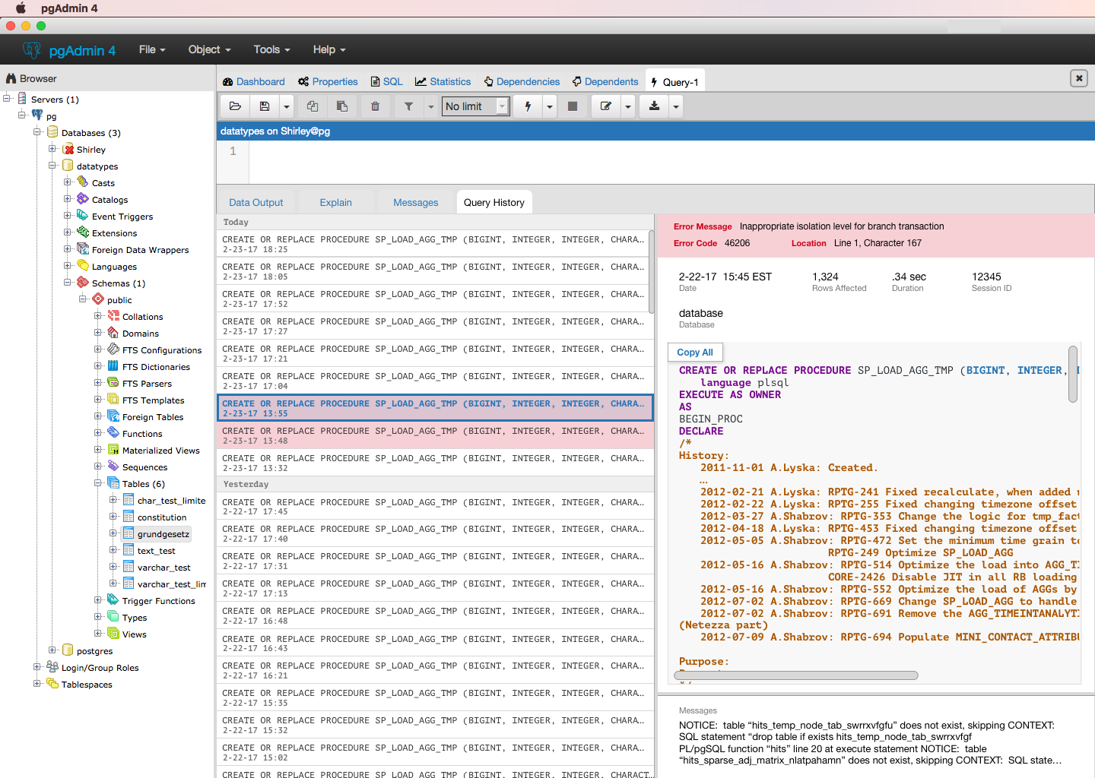Expand the Functions tree node
Image resolution: width=1095 pixels, height=778 pixels.
pyautogui.click(x=98, y=433)
